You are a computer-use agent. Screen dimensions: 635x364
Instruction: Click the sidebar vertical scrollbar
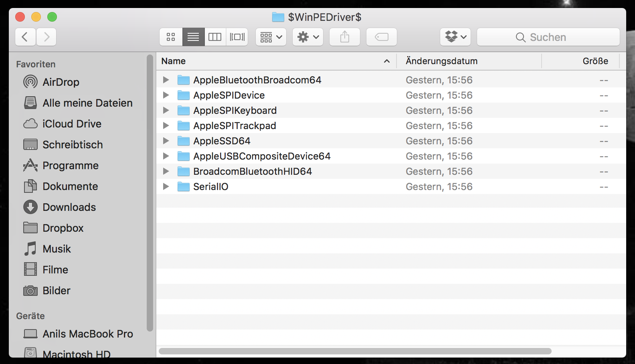tap(150, 193)
